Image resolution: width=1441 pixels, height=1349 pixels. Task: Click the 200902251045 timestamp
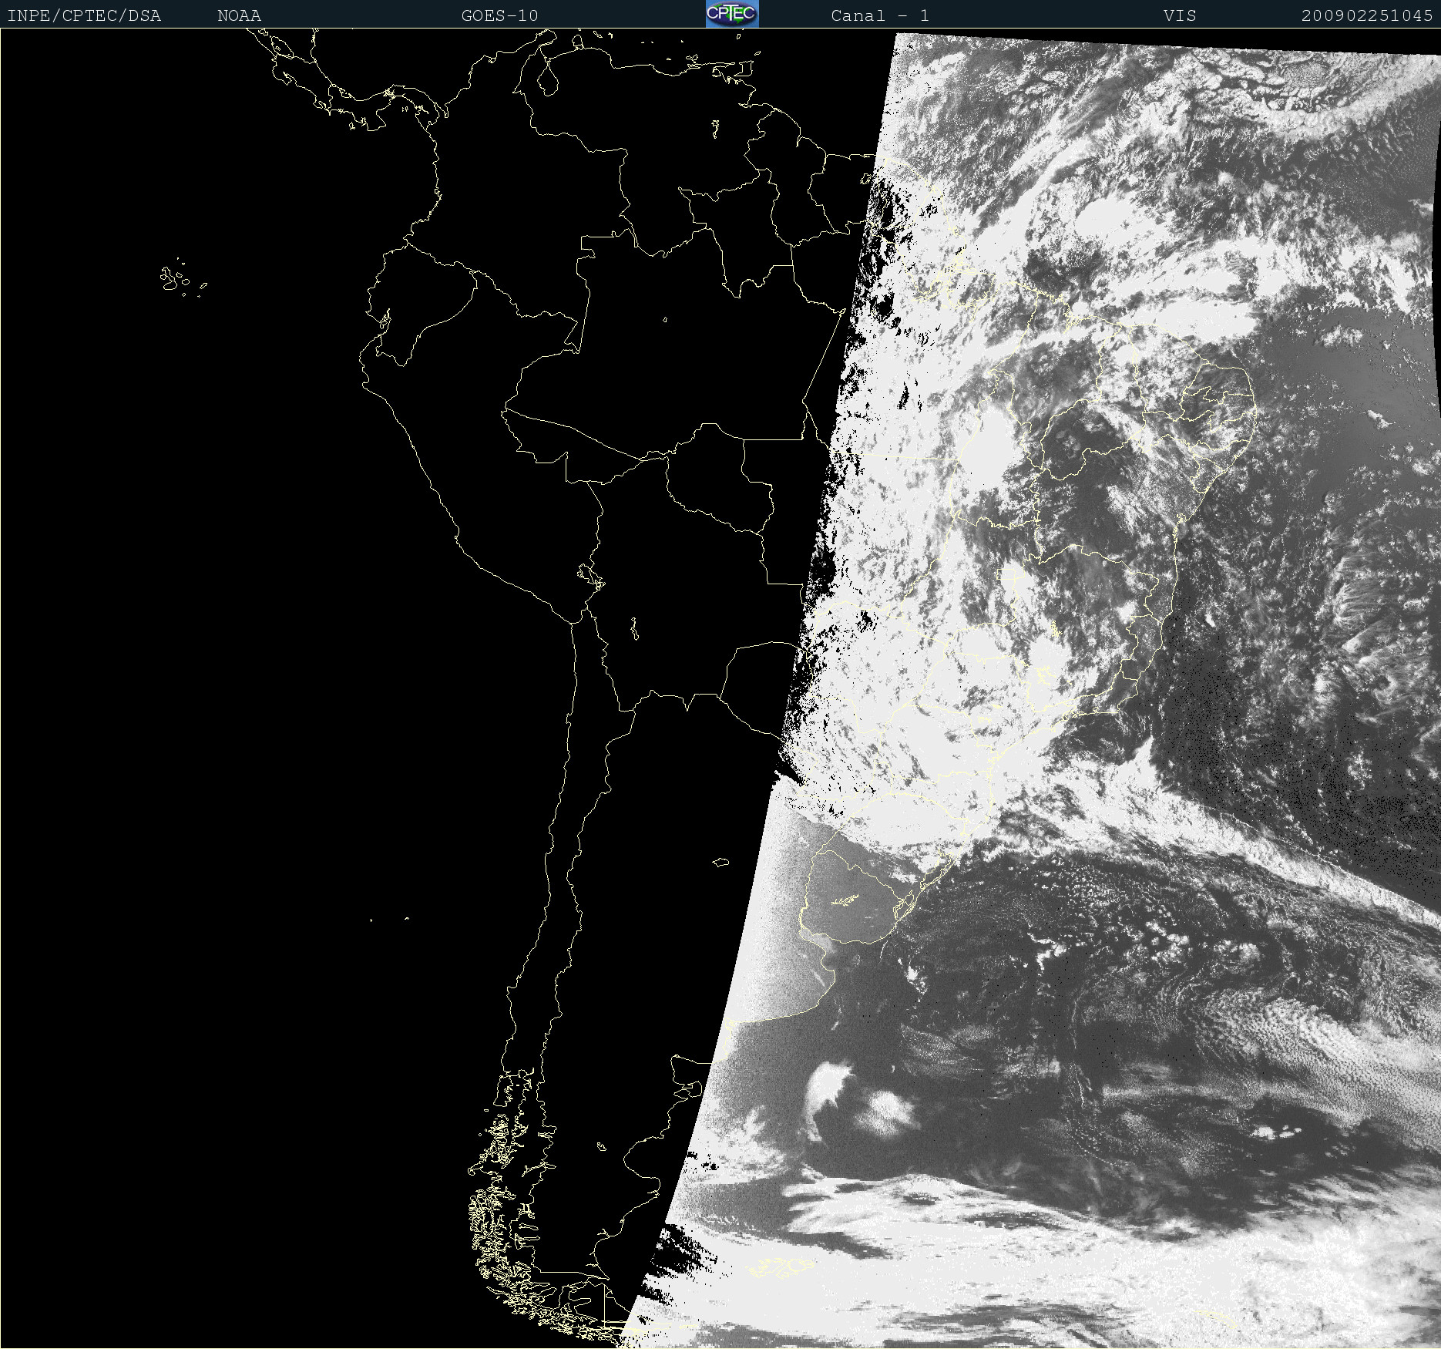tap(1367, 15)
